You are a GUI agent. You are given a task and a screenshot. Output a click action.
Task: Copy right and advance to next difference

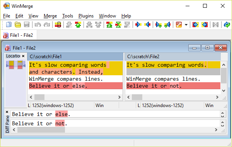coord(159,24)
